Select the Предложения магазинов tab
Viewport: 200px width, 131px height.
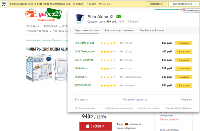point(87,30)
